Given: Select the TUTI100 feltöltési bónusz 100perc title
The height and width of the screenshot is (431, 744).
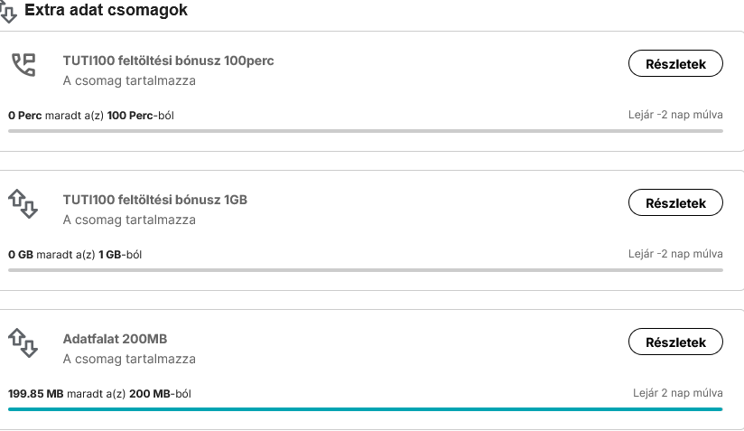Looking at the screenshot, I should pyautogui.click(x=168, y=61).
